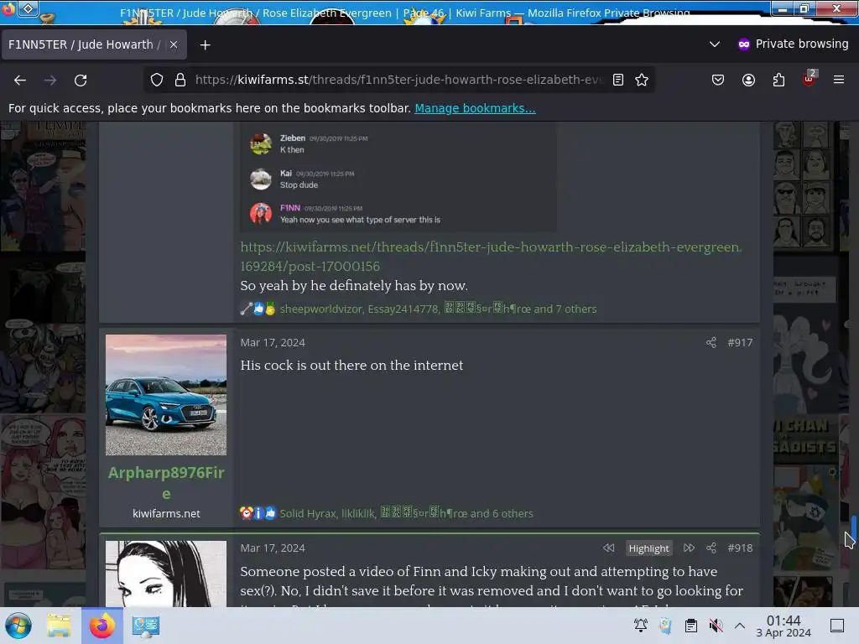Close the F1NN5TER / Jude Howarth tab
This screenshot has width=859, height=644.
pyautogui.click(x=174, y=44)
